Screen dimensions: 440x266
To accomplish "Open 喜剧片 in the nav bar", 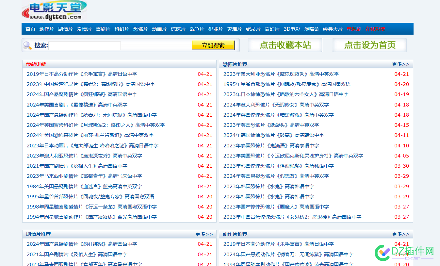I will (103, 29).
